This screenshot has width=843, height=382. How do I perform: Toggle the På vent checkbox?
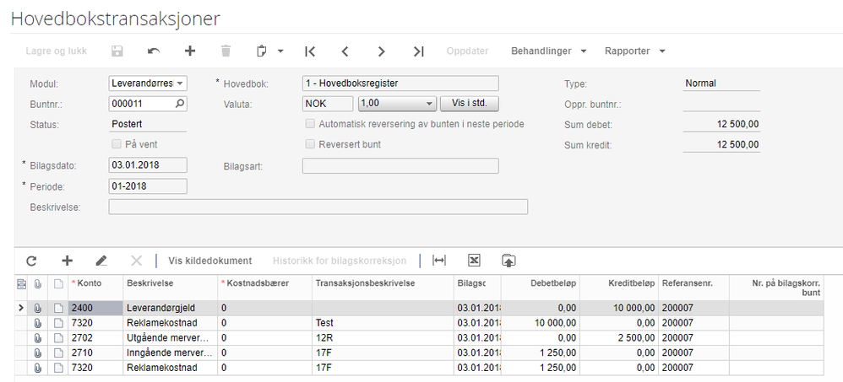117,144
